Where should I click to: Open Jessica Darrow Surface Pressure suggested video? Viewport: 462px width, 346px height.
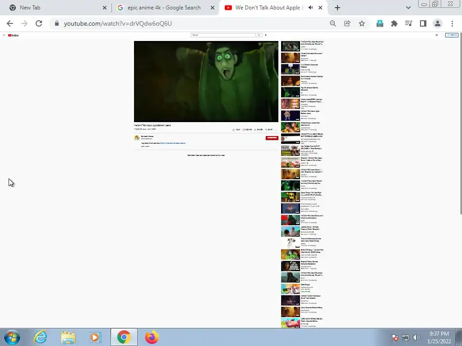coord(291,232)
